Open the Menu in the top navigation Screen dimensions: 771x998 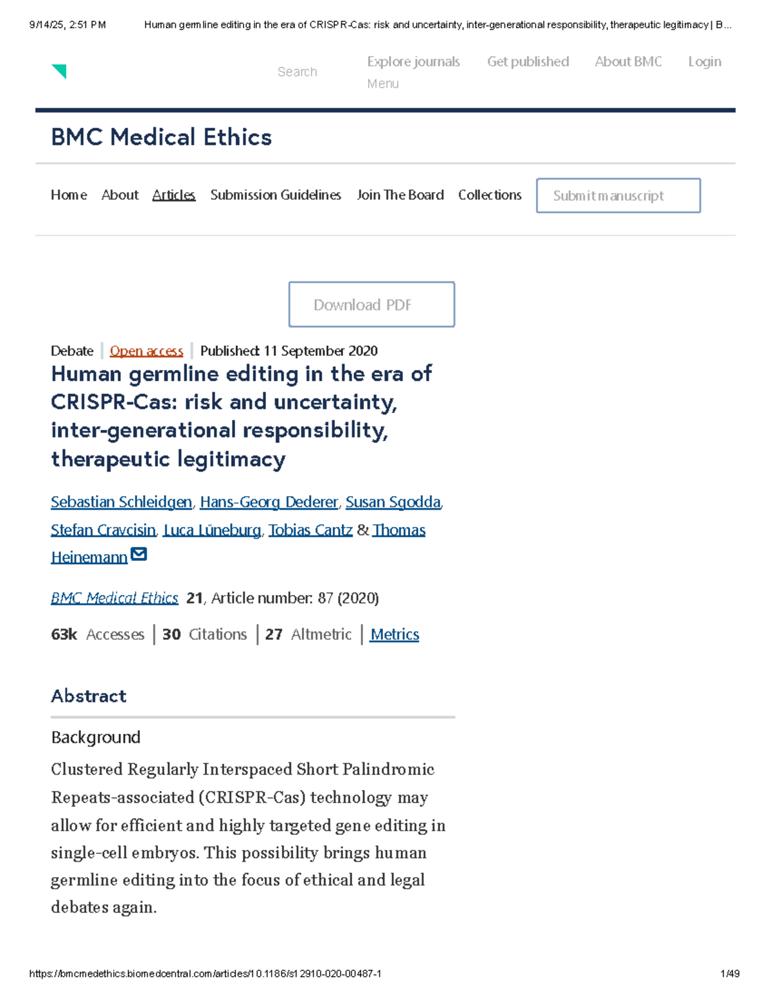click(x=382, y=83)
